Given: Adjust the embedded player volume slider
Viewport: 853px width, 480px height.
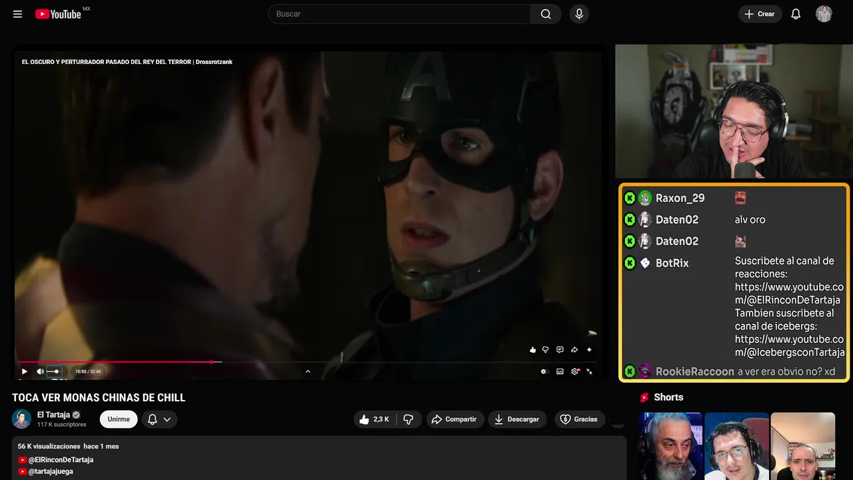Looking at the screenshot, I should point(53,371).
